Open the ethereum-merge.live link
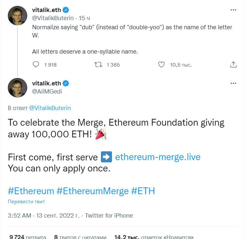The width and height of the screenshot is (245, 239). pyautogui.click(x=158, y=157)
